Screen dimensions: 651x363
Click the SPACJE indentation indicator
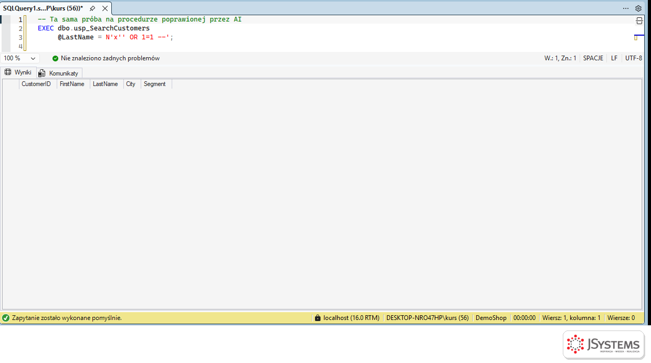593,58
